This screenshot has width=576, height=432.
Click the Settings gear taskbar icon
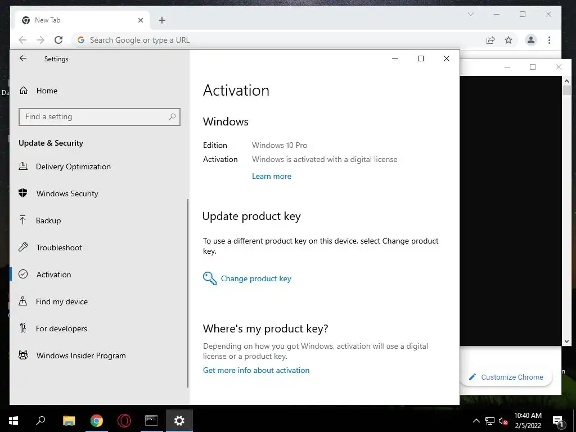coord(179,421)
